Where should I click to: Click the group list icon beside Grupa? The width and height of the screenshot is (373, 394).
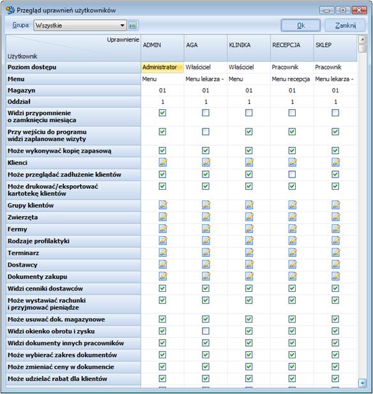tap(132, 25)
